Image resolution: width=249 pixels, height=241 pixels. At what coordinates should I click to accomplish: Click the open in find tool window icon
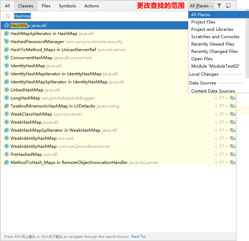[228, 6]
